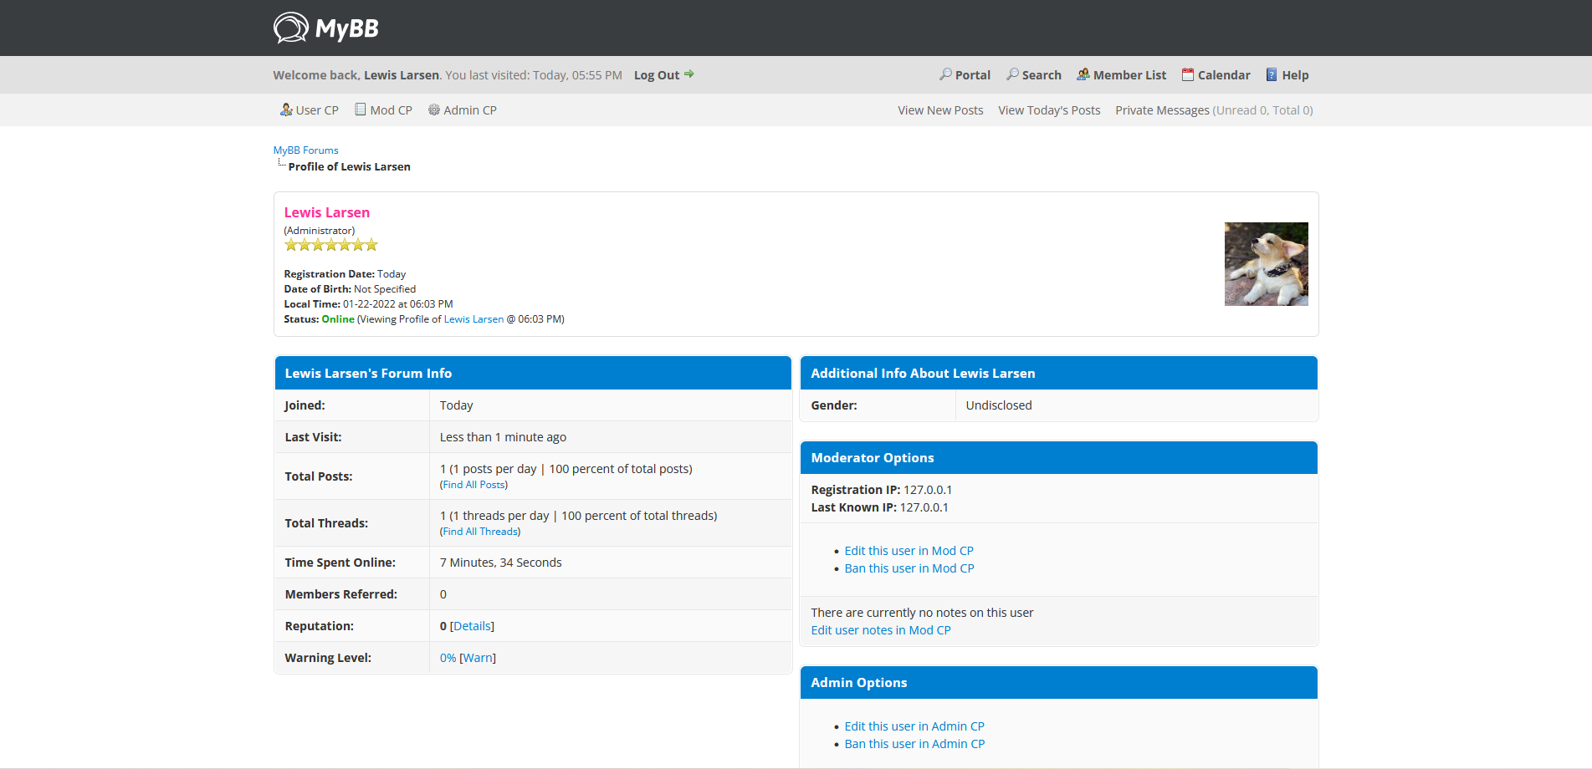This screenshot has width=1592, height=769.
Task: Click the Search magnifier icon
Action: coord(1012,74)
